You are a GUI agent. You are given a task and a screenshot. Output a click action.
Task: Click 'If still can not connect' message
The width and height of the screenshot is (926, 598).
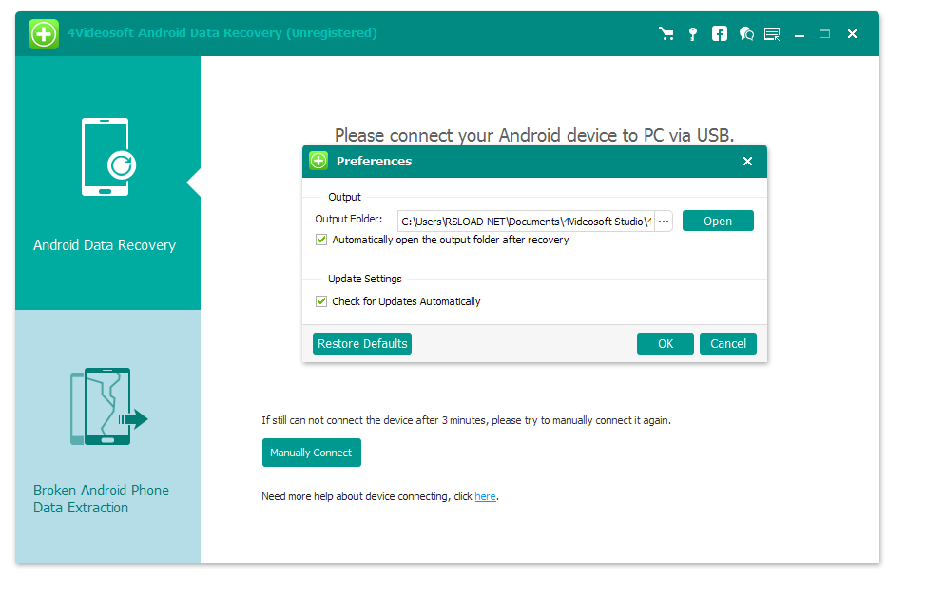tap(466, 420)
